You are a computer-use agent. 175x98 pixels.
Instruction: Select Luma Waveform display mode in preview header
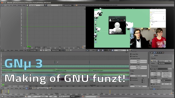tap(105, 50)
